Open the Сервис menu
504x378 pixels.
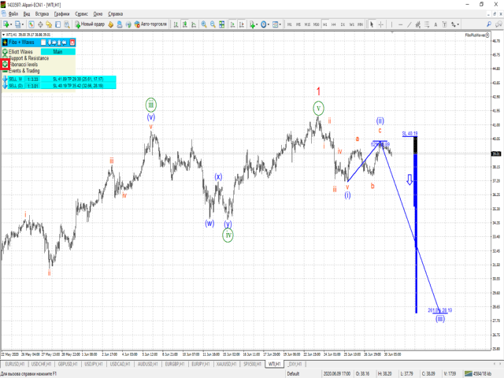81,14
